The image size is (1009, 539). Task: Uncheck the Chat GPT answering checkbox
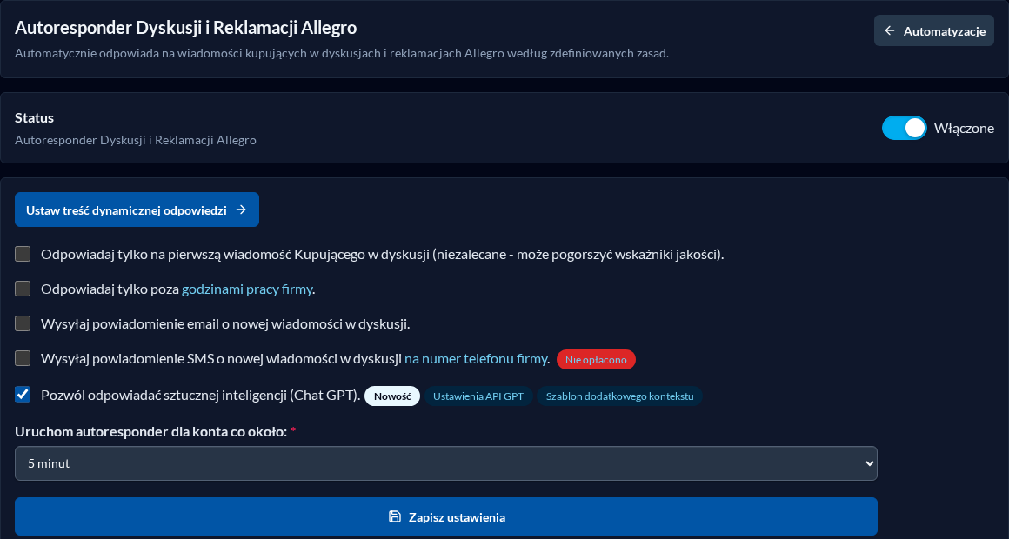(x=23, y=395)
